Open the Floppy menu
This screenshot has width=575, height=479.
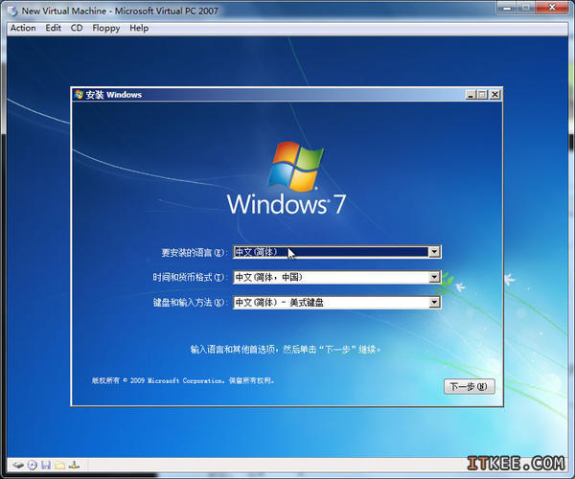[106, 28]
